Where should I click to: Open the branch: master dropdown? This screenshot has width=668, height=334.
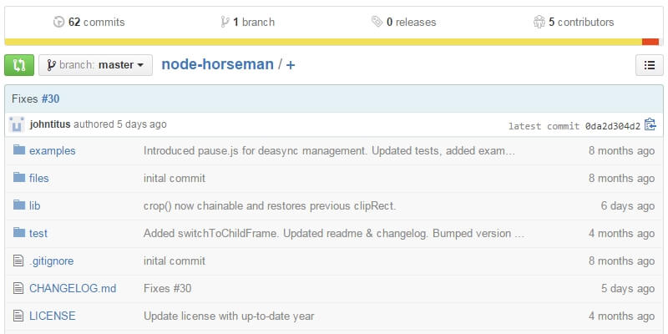pyautogui.click(x=95, y=65)
